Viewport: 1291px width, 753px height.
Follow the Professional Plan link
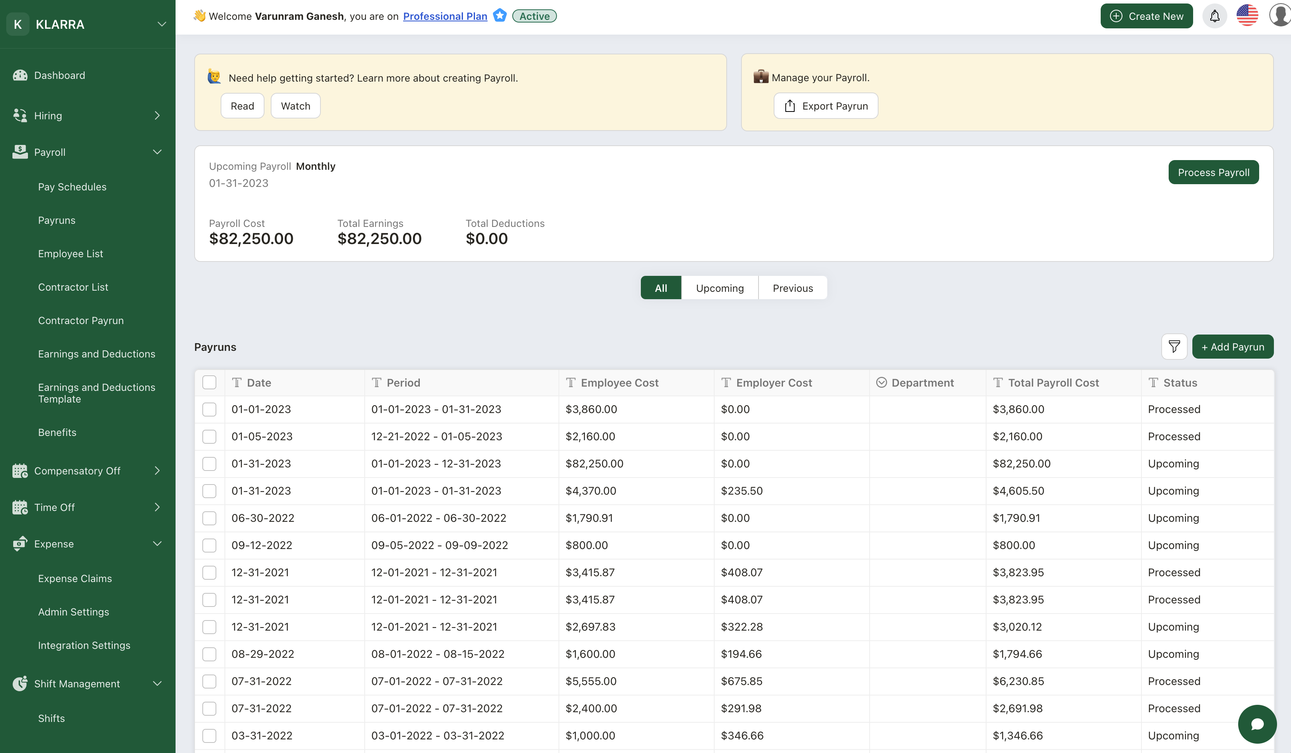(445, 16)
